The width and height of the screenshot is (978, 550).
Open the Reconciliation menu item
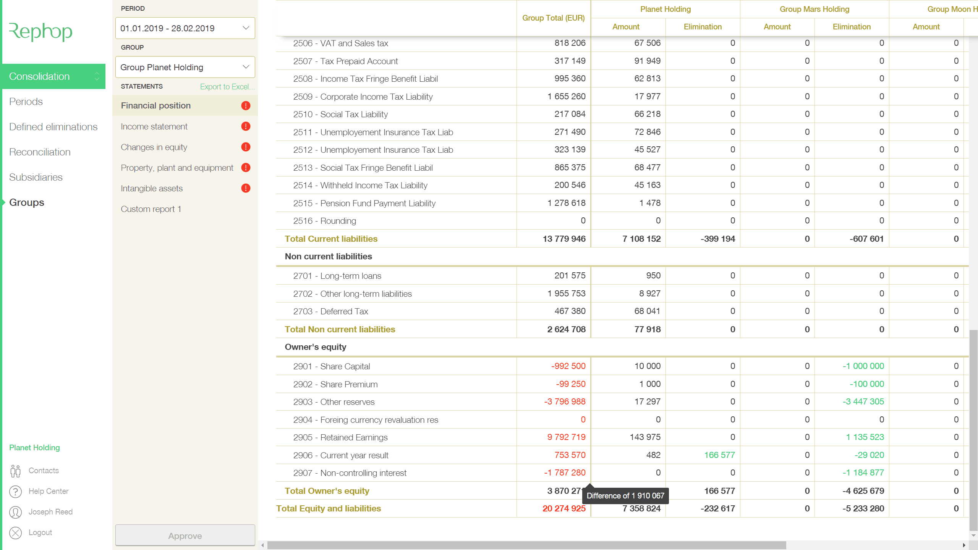pyautogui.click(x=40, y=152)
